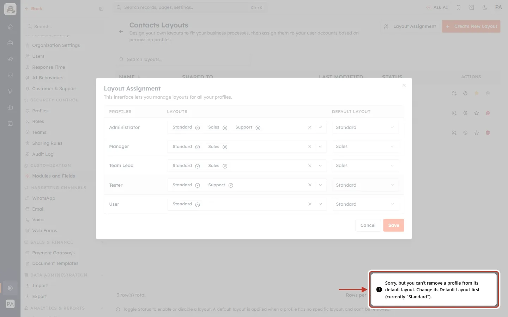The image size is (508, 317).
Task: Click Cancel in Layout Assignment dialog
Action: point(368,225)
